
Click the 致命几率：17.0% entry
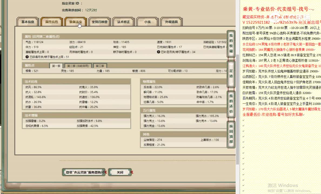pos(207,92)
